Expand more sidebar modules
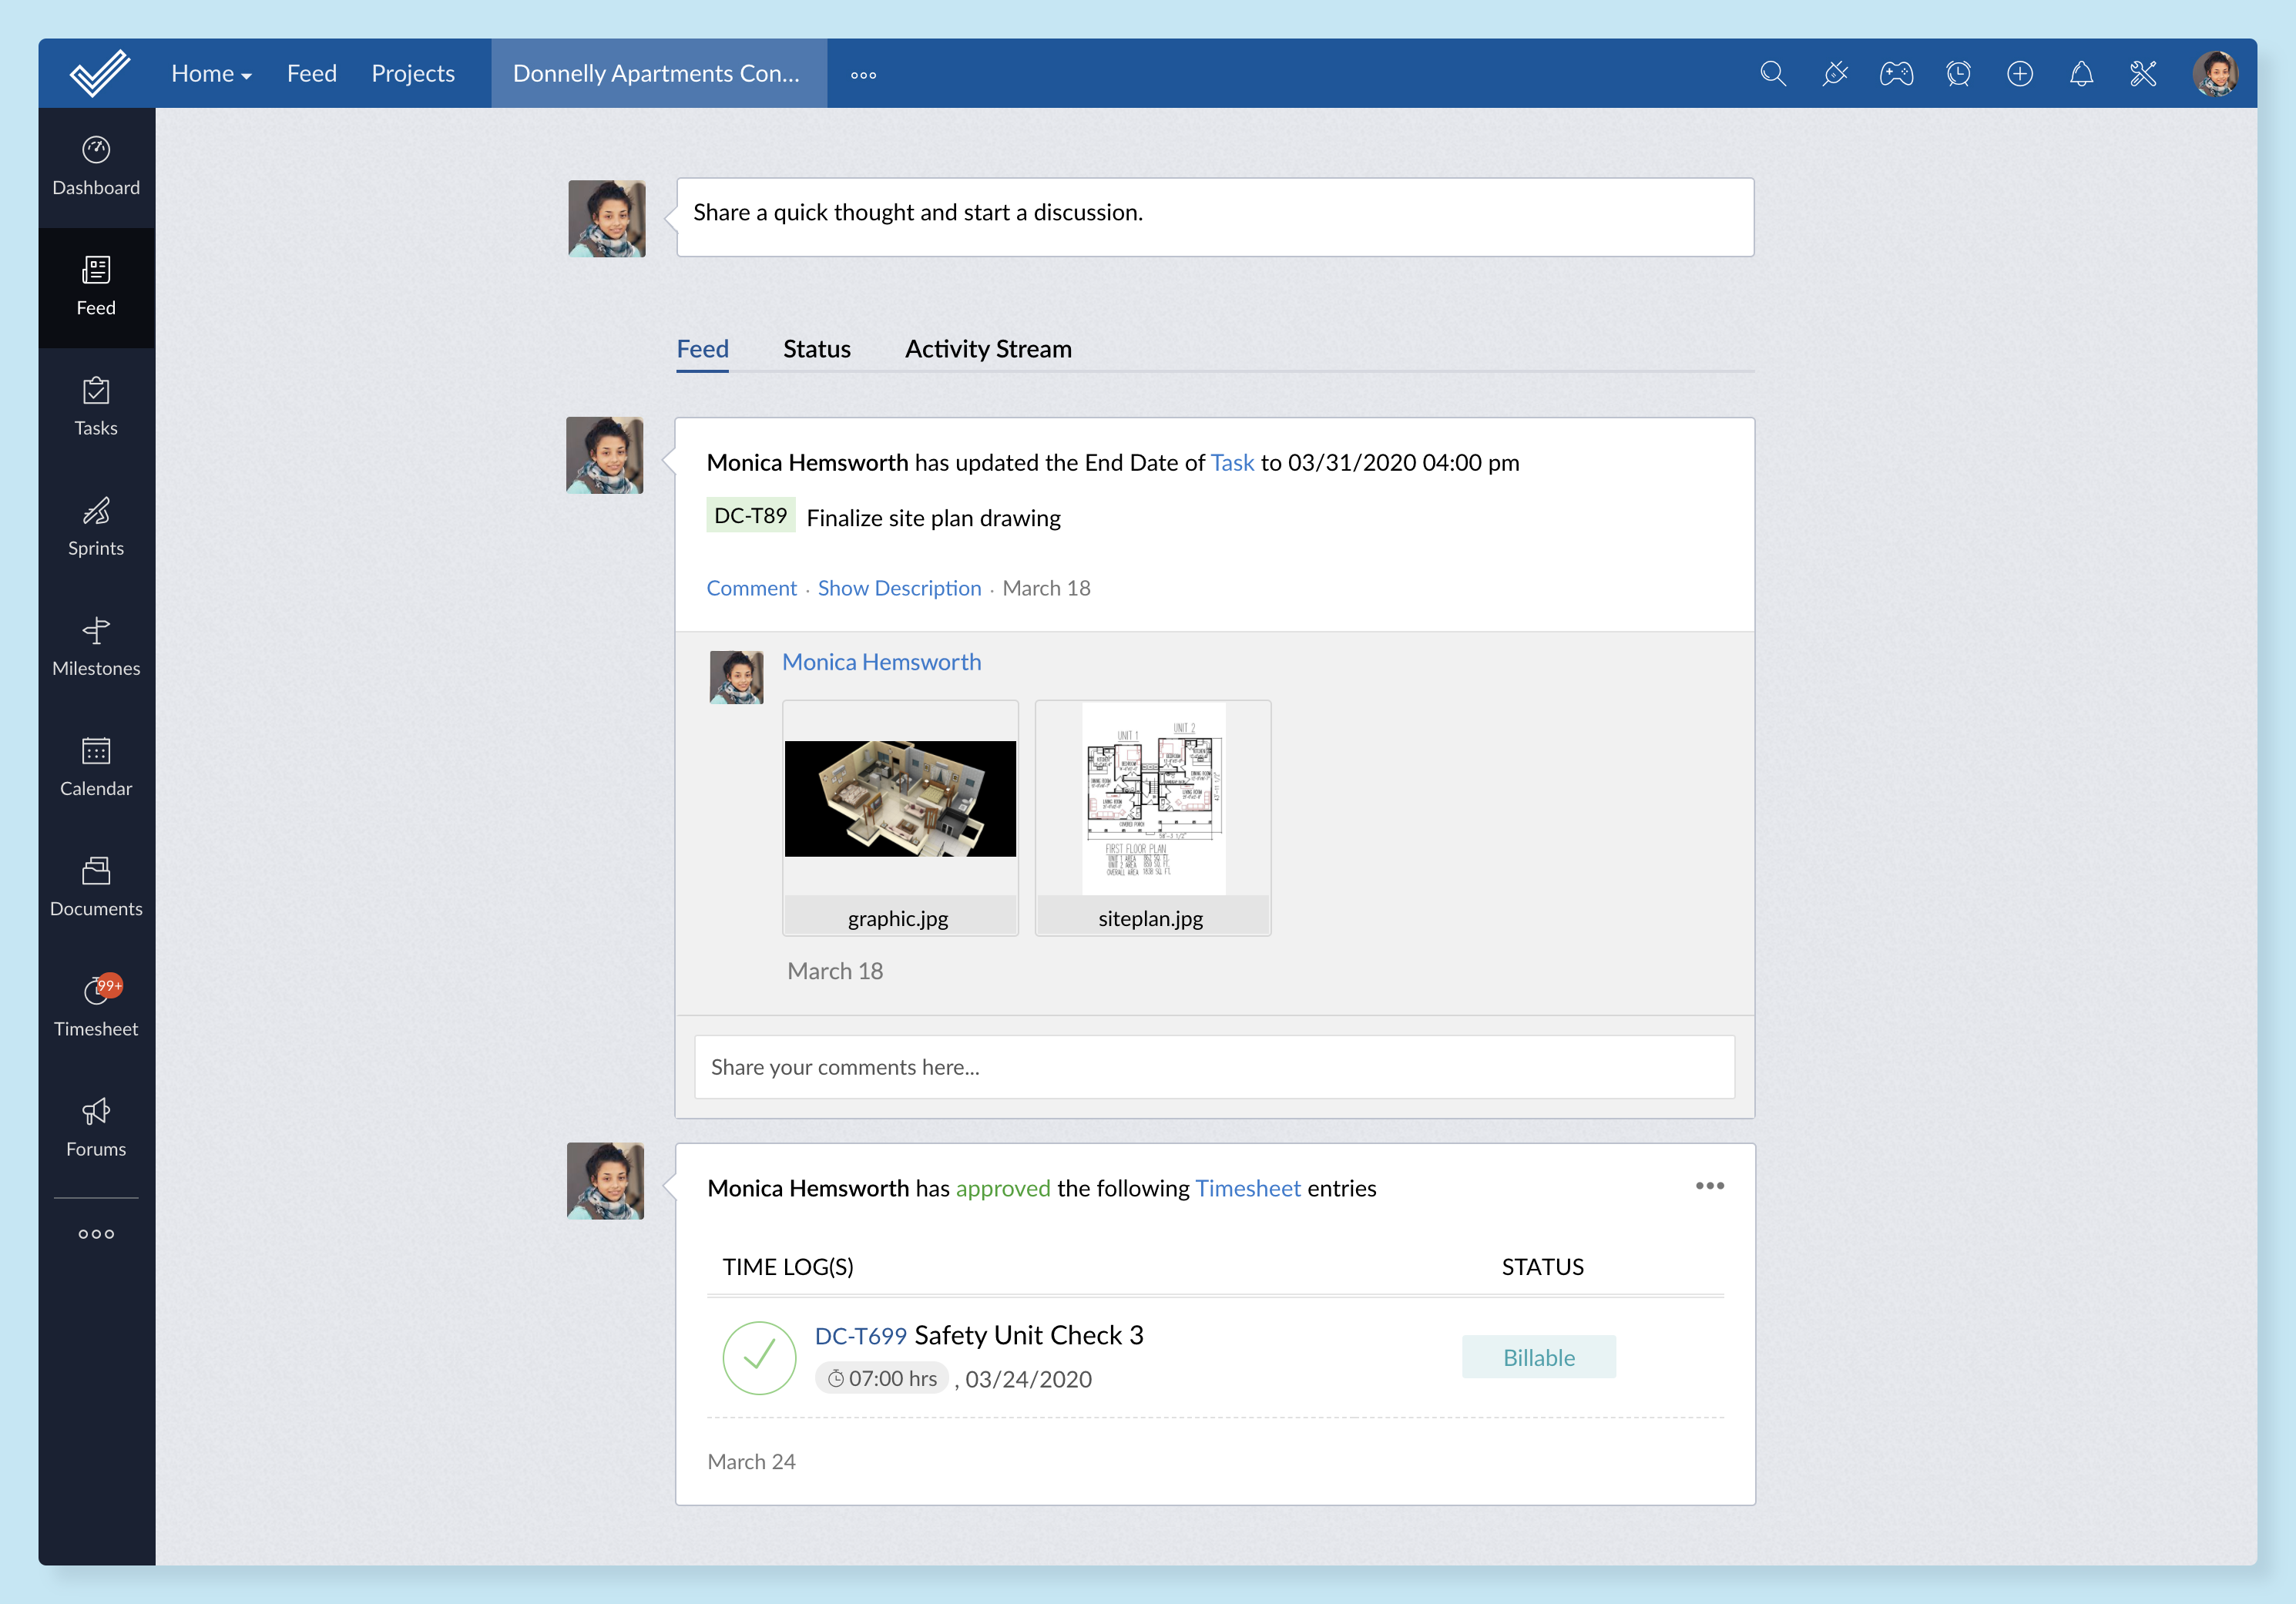 click(96, 1234)
